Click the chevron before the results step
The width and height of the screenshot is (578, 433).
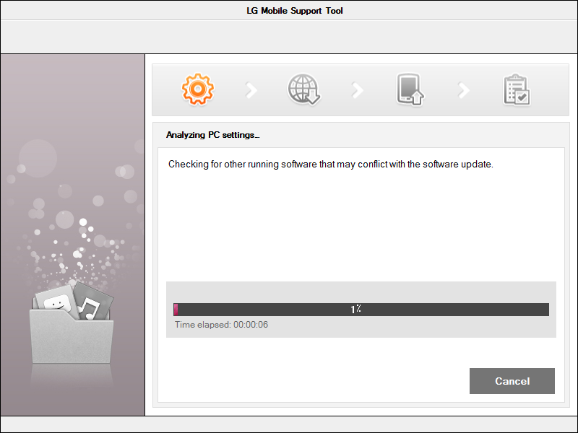click(463, 89)
